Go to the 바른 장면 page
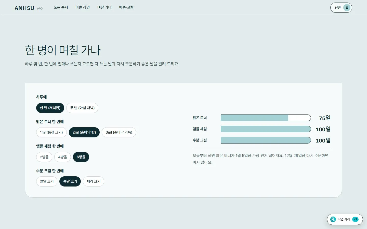This screenshot has width=367, height=229. coord(83,7)
